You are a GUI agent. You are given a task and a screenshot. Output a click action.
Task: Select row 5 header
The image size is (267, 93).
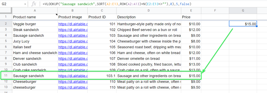(6, 41)
